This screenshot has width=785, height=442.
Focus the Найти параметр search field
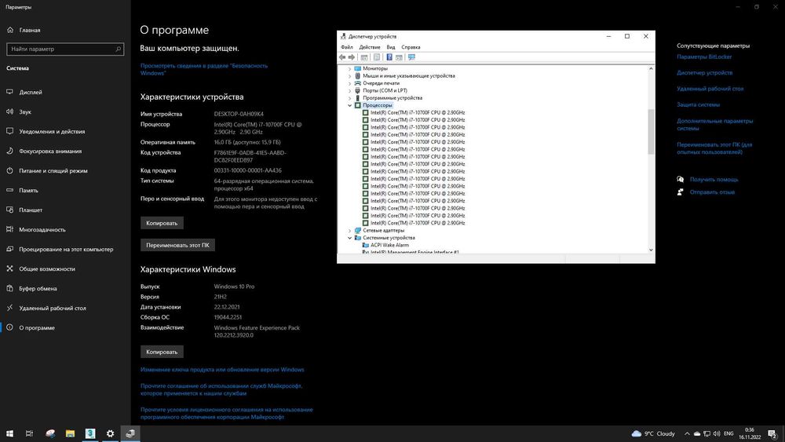(x=65, y=49)
